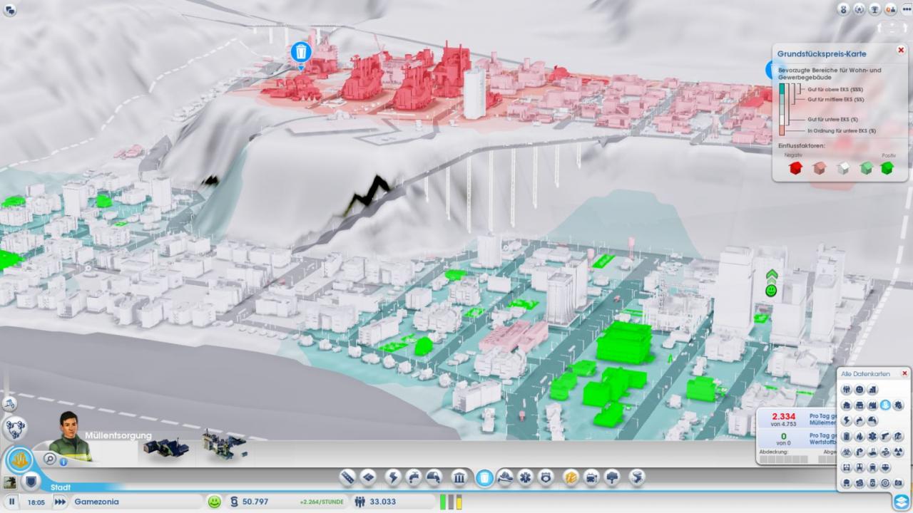The height and width of the screenshot is (513, 913).
Task: Toggle the Happiness data map
Action: [860, 389]
